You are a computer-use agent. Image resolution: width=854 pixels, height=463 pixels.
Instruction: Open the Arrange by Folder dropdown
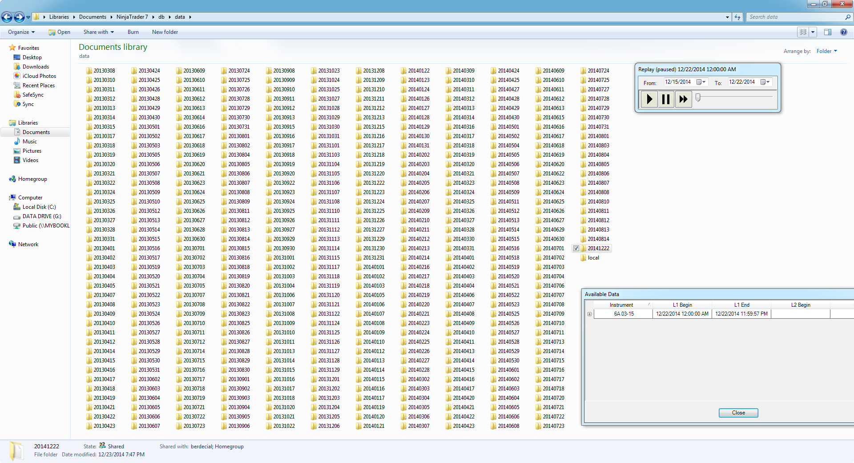pos(826,51)
